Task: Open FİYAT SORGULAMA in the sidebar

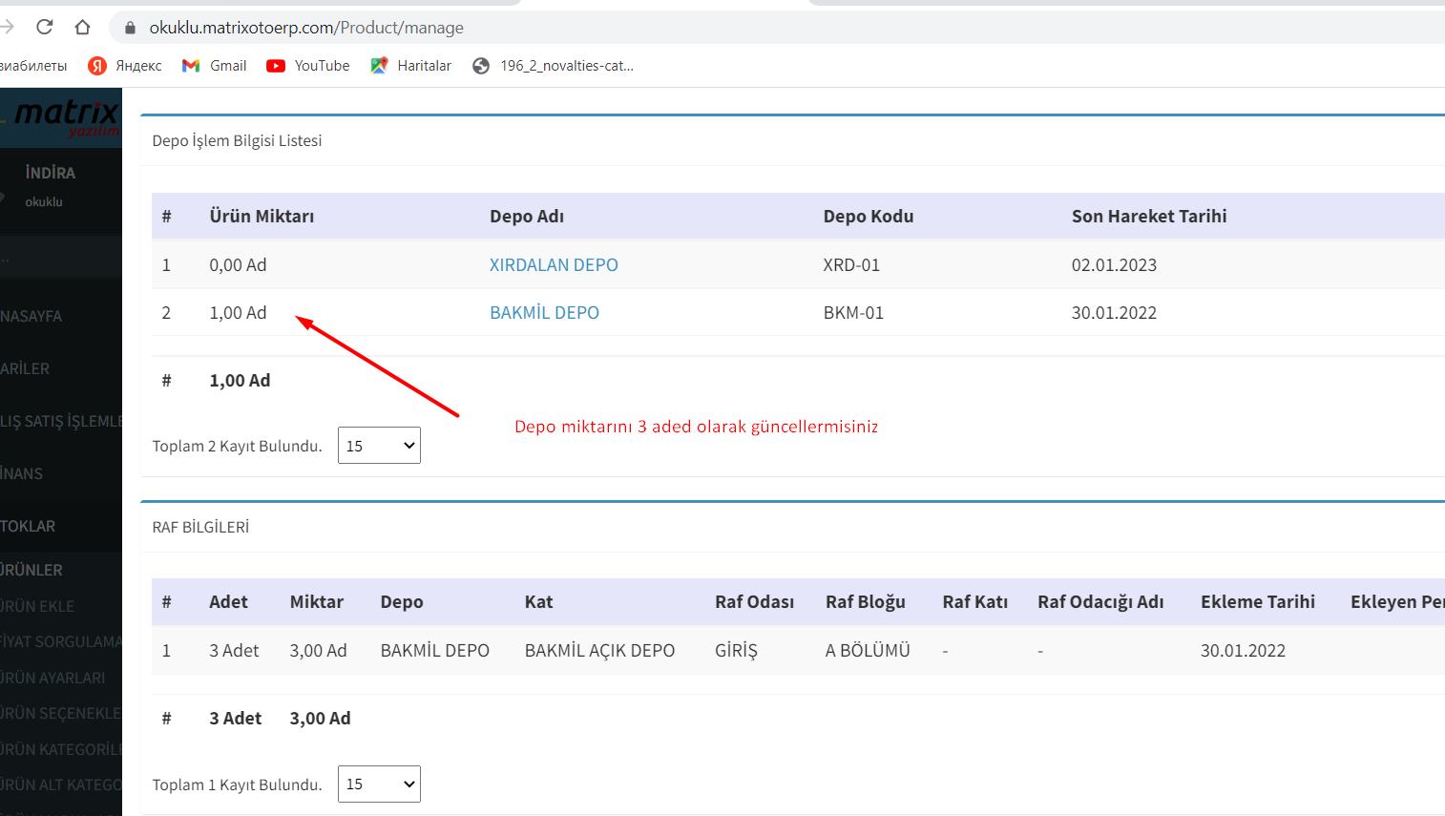Action: point(61,641)
